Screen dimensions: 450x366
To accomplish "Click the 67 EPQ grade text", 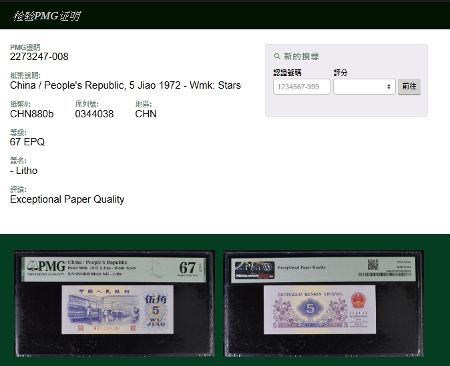I will pos(27,142).
